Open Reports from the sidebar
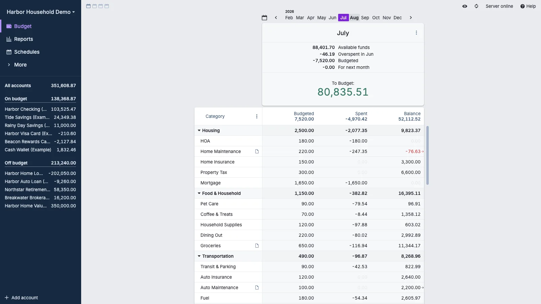Image resolution: width=541 pixels, height=304 pixels. pos(23,39)
